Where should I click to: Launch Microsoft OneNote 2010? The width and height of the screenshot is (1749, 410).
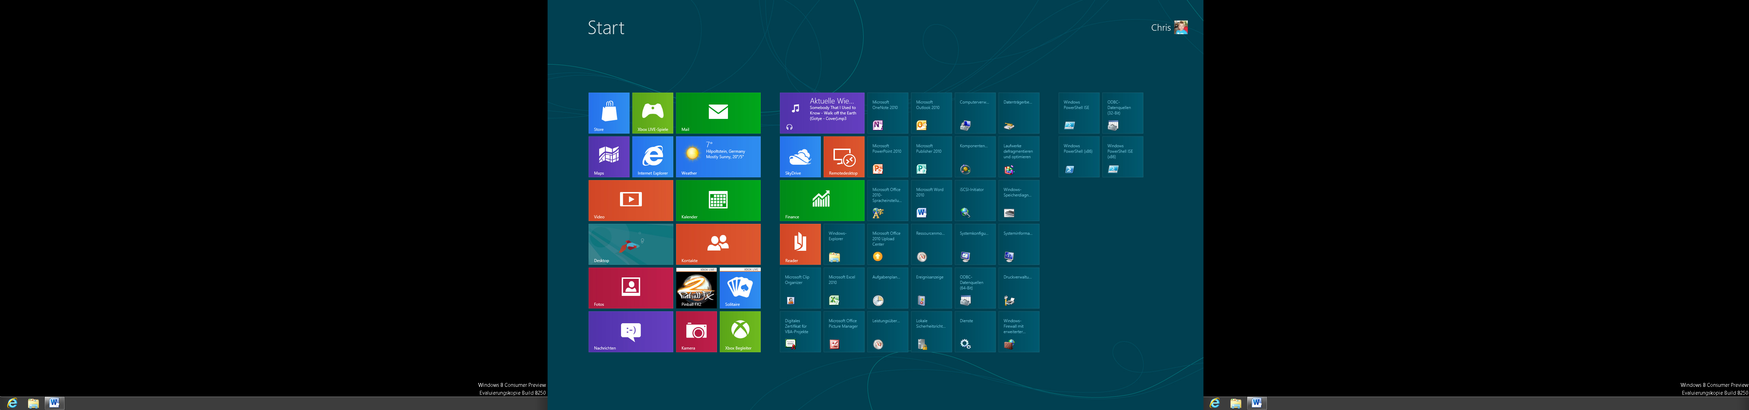click(887, 113)
